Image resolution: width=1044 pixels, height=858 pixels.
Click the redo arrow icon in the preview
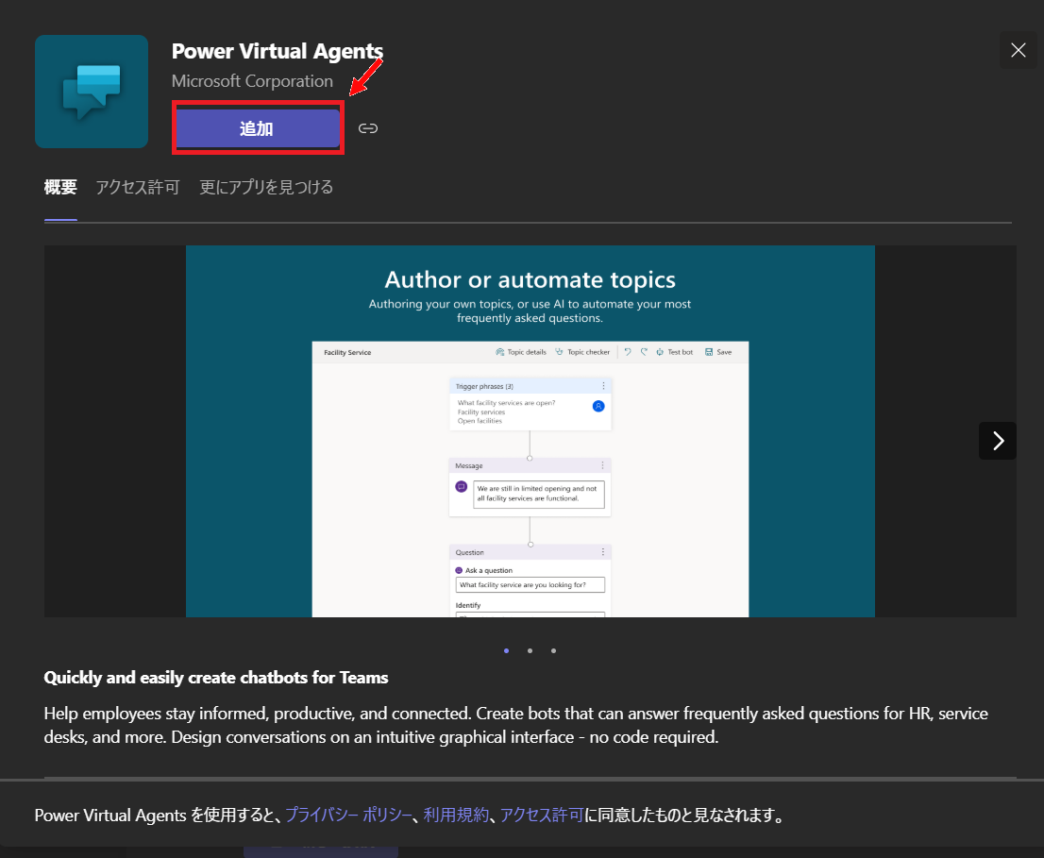coord(644,352)
